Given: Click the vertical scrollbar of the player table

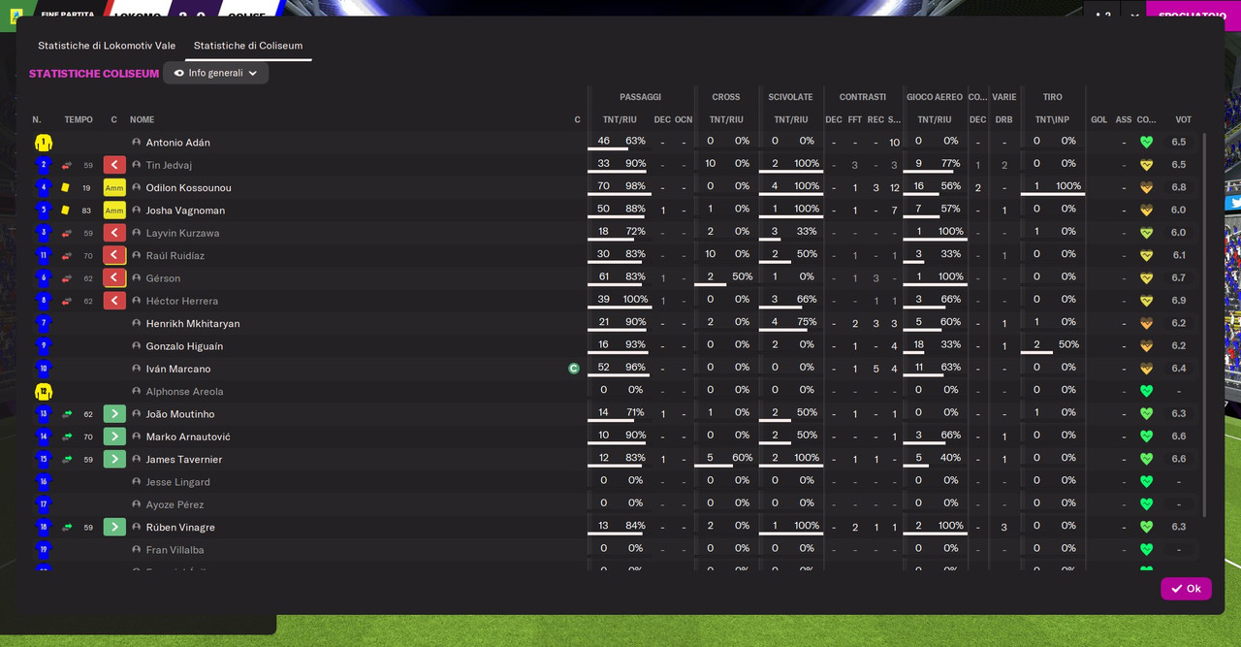Looking at the screenshot, I should [1205, 325].
